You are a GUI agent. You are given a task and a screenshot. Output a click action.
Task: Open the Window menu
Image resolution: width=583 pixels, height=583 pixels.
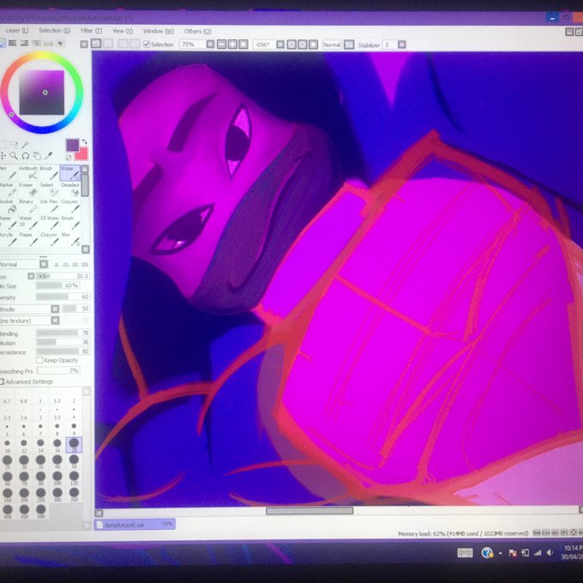159,31
